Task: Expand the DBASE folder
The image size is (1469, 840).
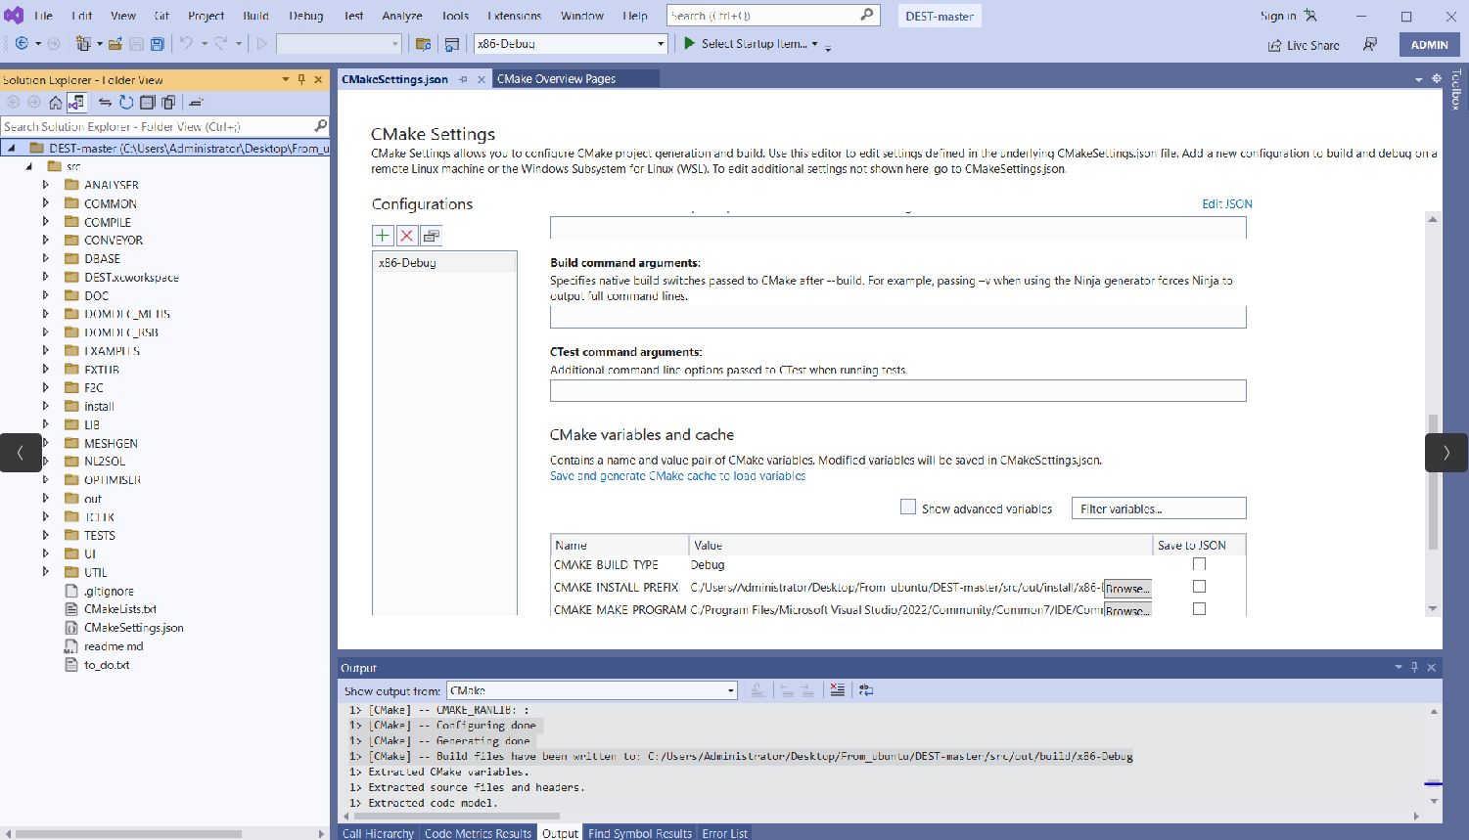Action: 45,259
